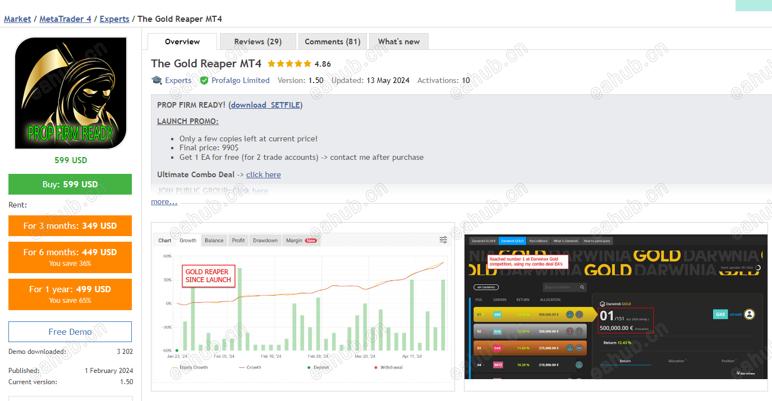Select the Drawdown chart tab
Viewport: 772px width, 401px height.
click(x=265, y=241)
